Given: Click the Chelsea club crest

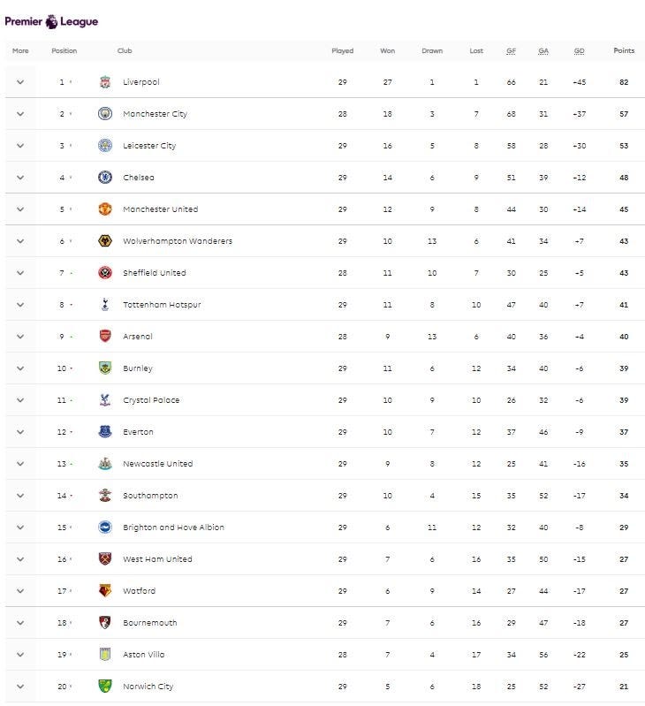Looking at the screenshot, I should click(x=105, y=178).
